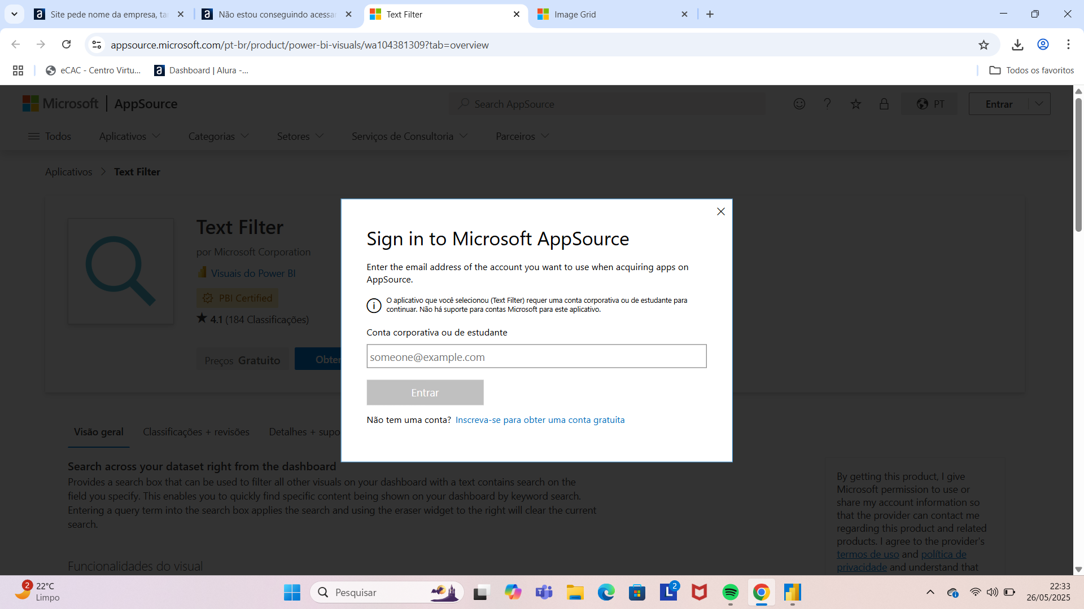1084x609 pixels.
Task: Reload the page
Action: pos(67,45)
